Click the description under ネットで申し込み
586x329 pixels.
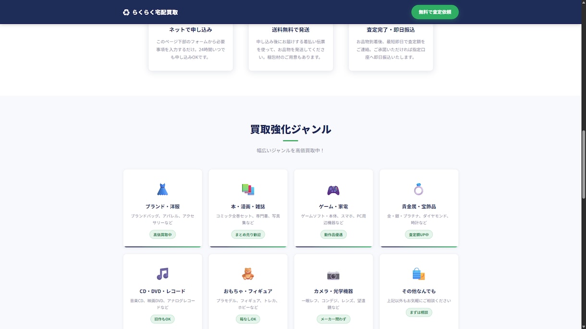coord(191,49)
